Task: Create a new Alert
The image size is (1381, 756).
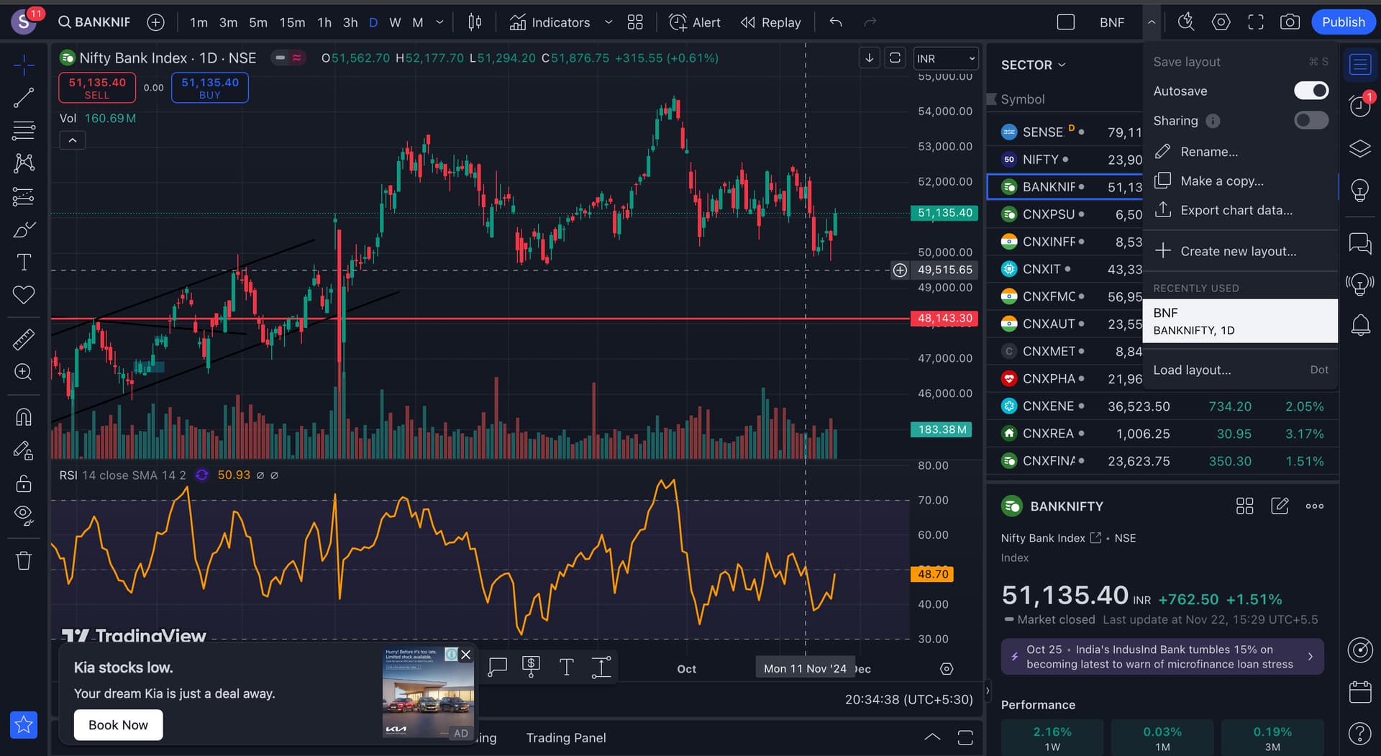Action: click(695, 22)
